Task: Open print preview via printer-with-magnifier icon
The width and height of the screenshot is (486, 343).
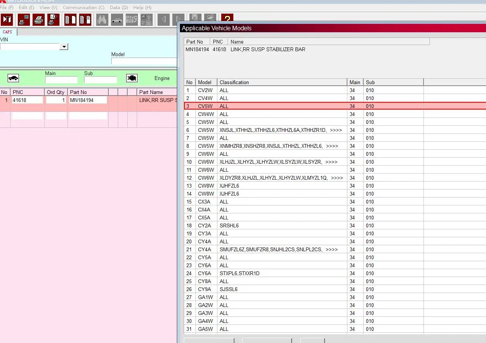Action: click(53, 19)
